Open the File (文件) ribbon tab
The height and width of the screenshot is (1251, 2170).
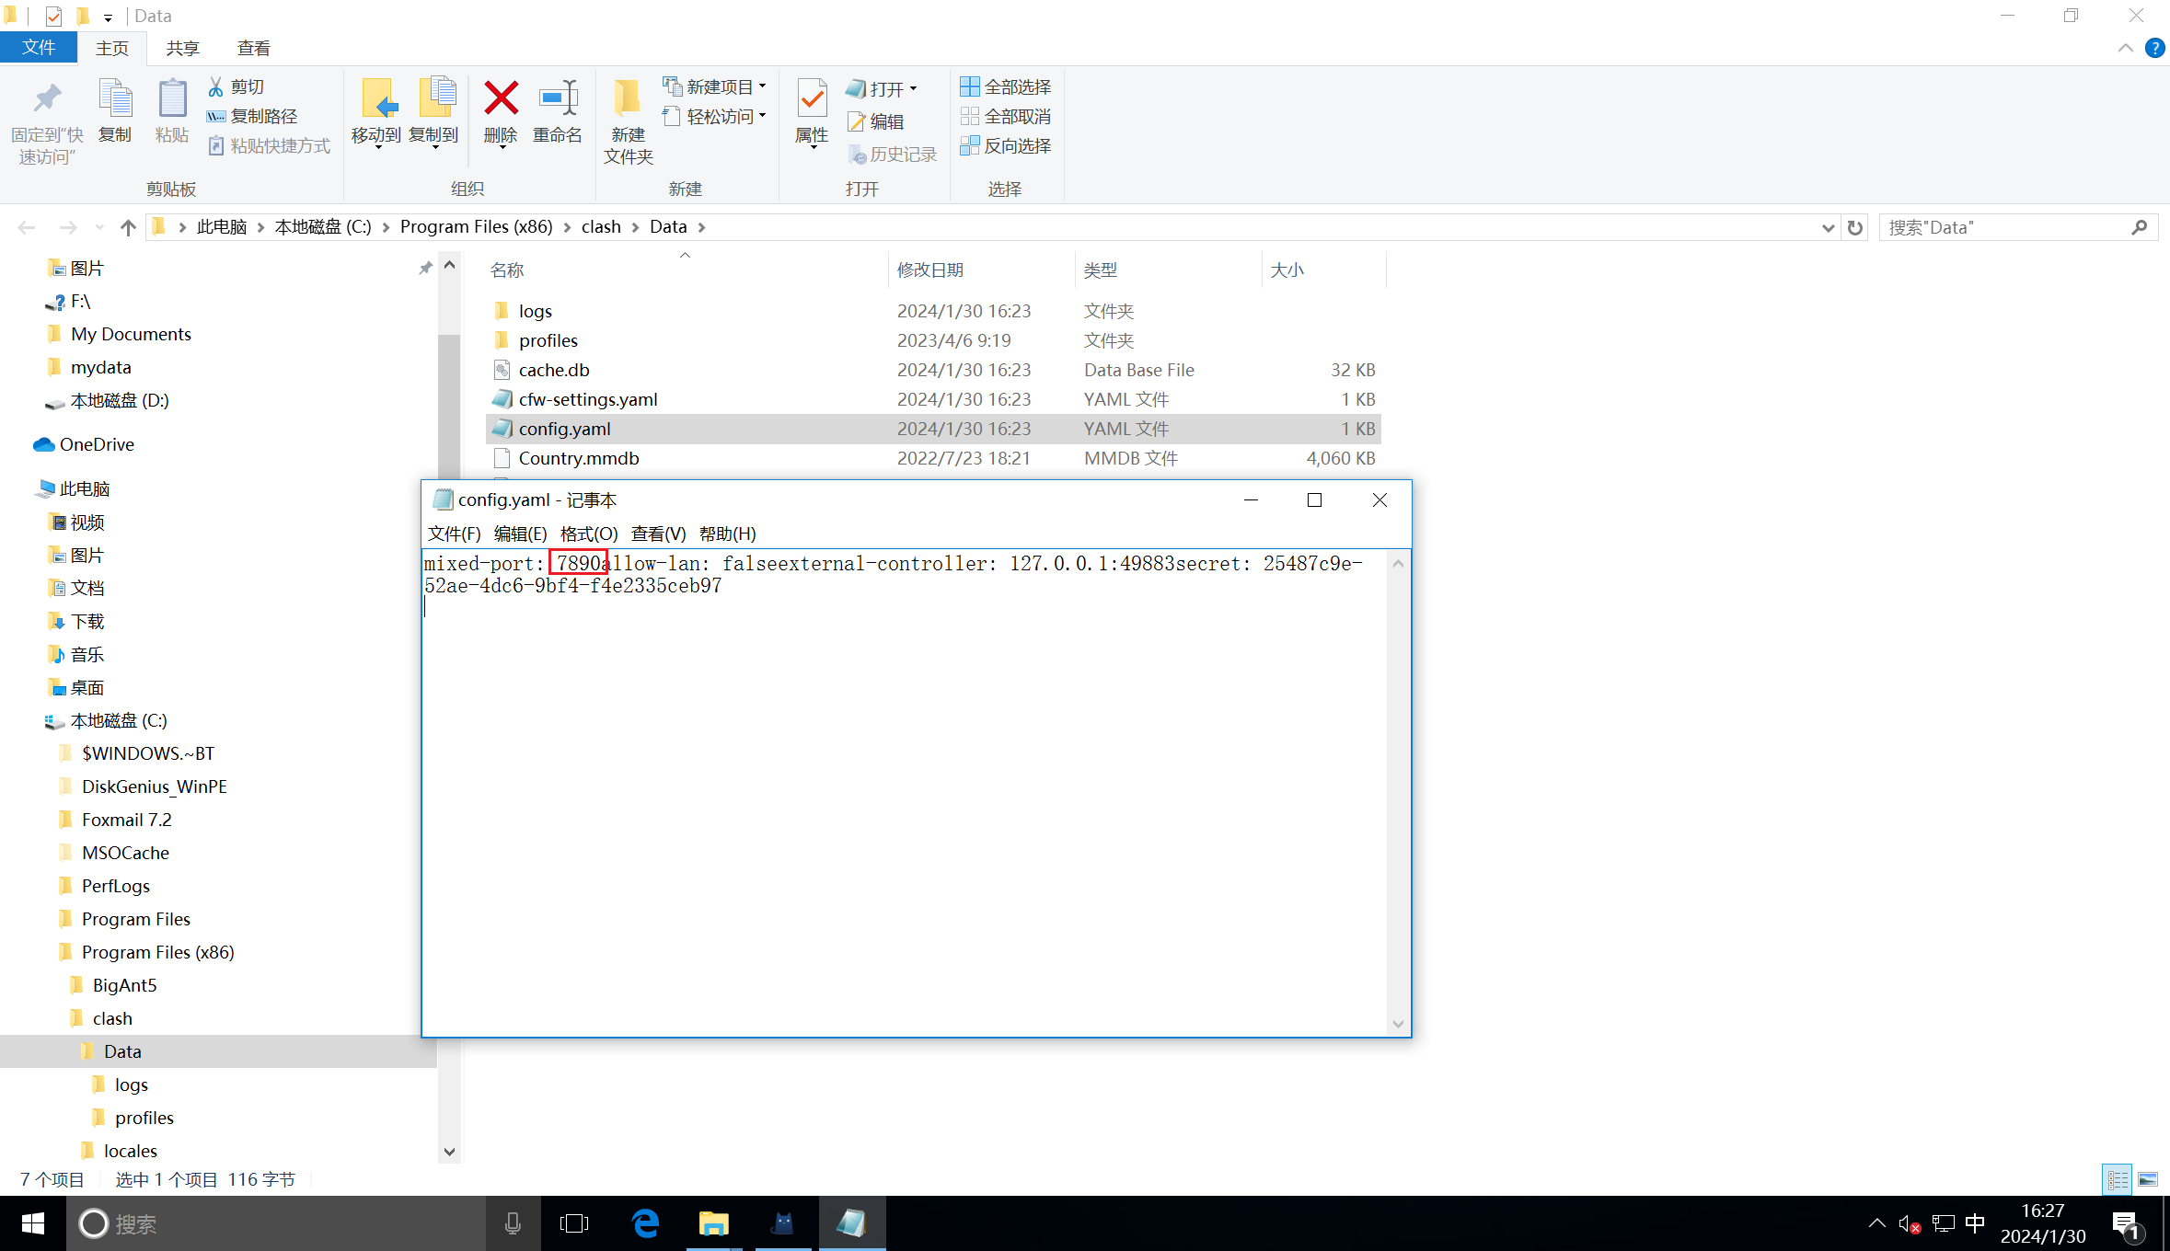tap(39, 48)
